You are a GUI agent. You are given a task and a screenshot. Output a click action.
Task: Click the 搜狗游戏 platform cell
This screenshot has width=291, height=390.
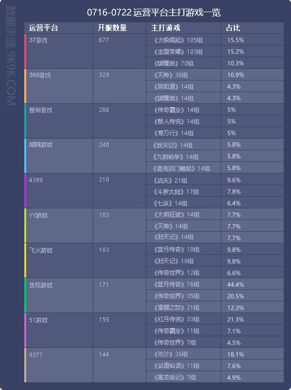(x=59, y=121)
